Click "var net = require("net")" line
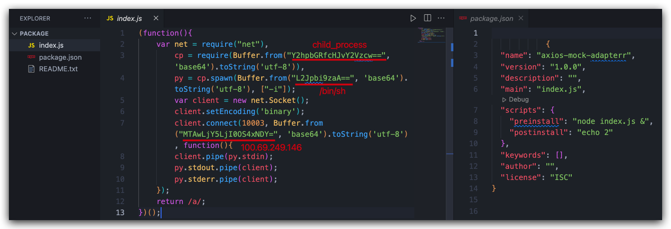Image resolution: width=671 pixels, height=229 pixels. pos(212,44)
